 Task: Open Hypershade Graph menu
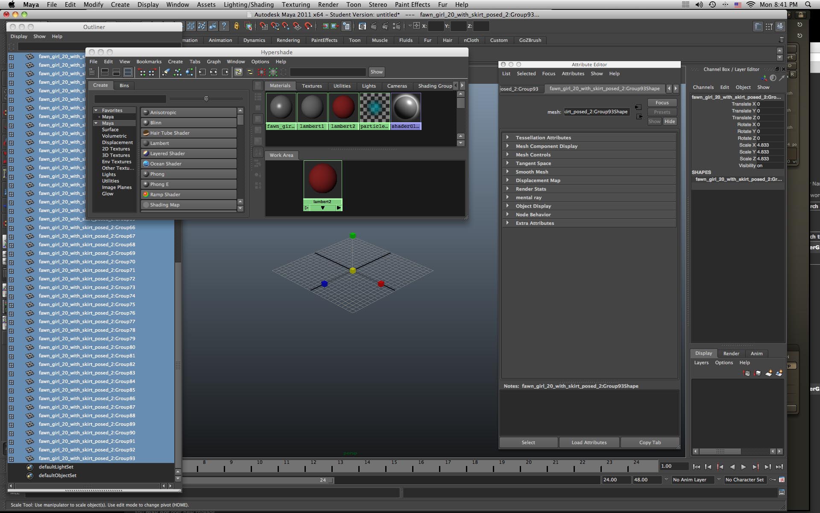(214, 62)
